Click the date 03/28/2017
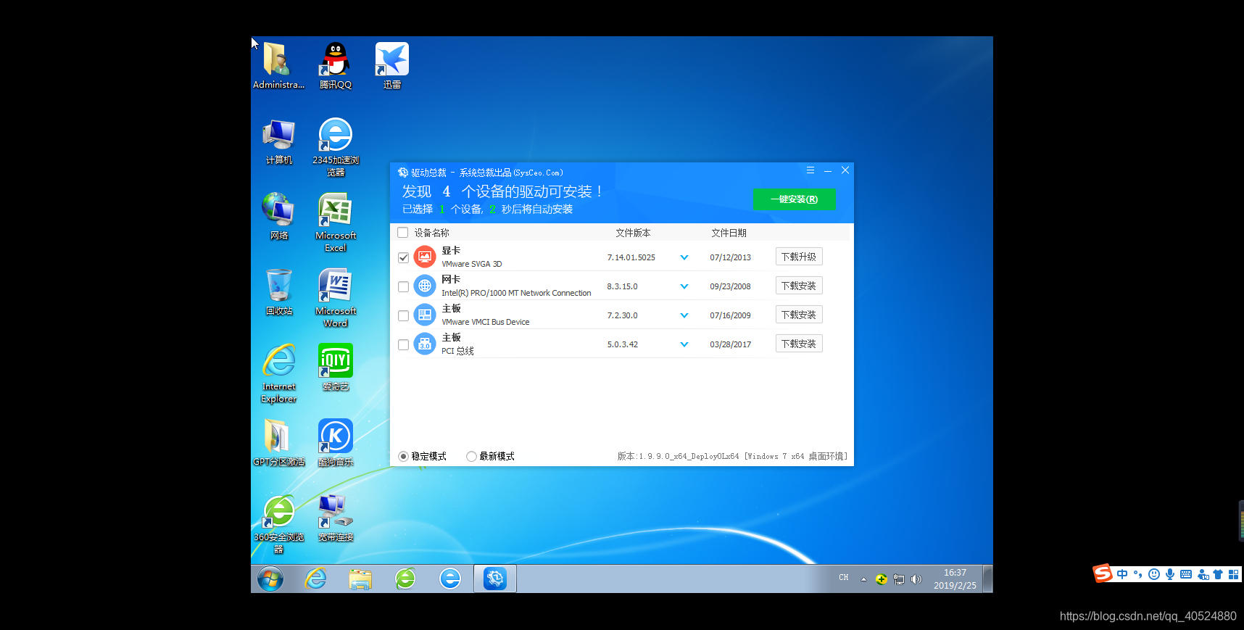Screen dimensions: 1244x630 pos(730,344)
